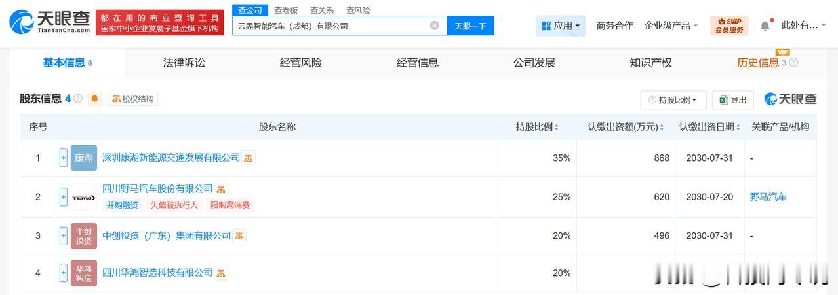Image resolution: width=838 pixels, height=295 pixels.
Task: Open the 商务合作 link
Action: coord(614,26)
